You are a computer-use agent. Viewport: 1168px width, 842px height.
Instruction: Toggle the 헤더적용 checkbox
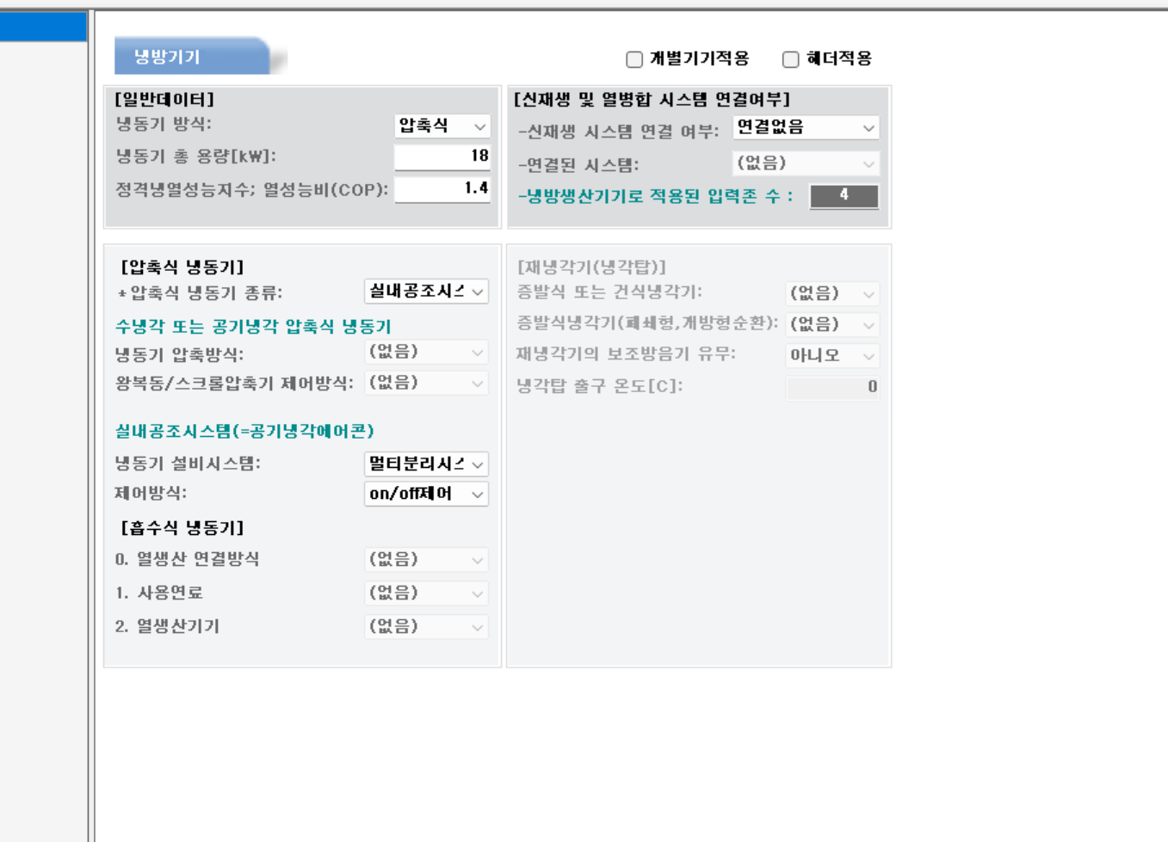pyautogui.click(x=790, y=59)
